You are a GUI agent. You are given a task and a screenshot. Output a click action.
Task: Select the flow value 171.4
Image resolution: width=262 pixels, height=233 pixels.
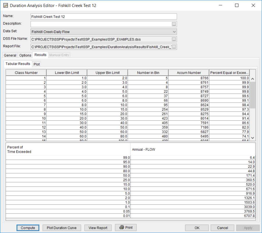click(193, 176)
